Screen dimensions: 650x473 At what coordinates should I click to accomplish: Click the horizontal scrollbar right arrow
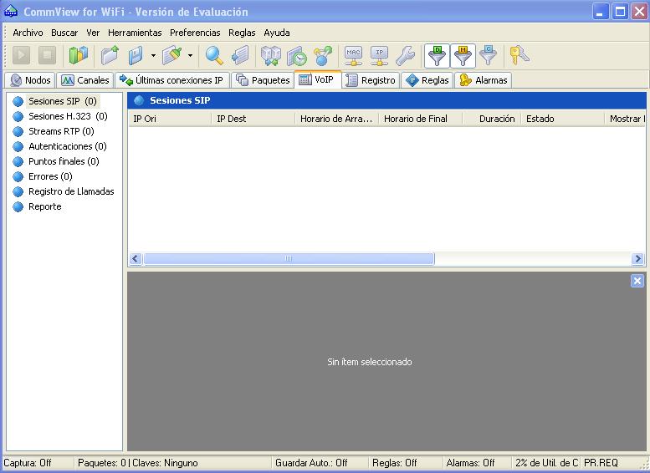637,259
